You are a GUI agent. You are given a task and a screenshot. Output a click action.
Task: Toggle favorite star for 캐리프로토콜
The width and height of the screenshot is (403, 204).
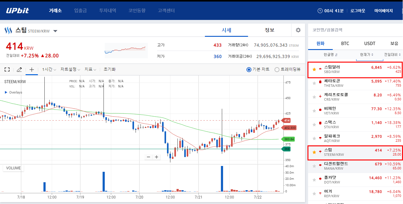(x=314, y=97)
